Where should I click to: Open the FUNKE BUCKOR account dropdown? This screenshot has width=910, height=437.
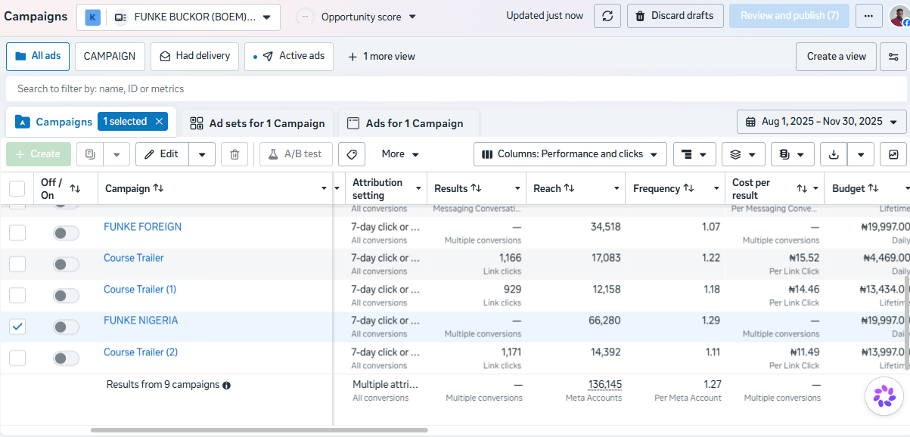click(179, 17)
